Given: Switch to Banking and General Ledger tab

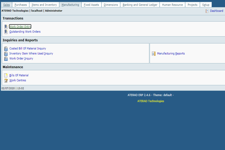Looking at the screenshot, I should pos(140,5).
